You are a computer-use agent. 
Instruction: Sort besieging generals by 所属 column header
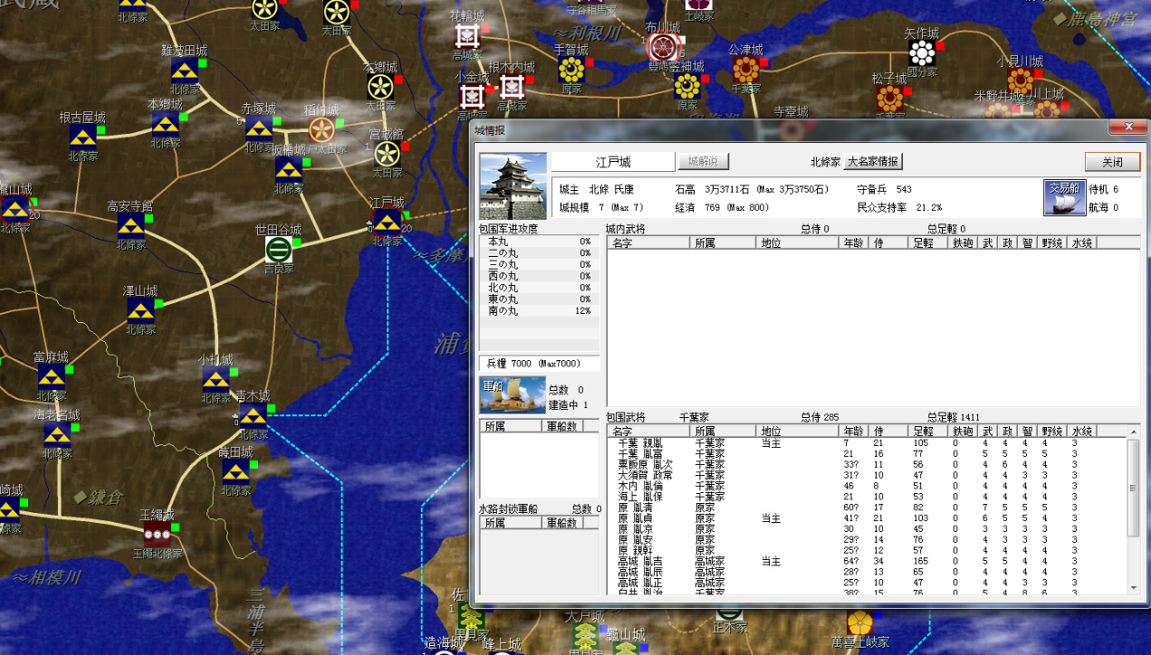click(724, 432)
